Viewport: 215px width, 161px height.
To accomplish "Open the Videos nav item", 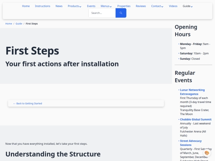I will coord(173,6).
